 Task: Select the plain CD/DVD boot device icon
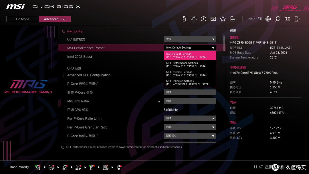pos(51,167)
